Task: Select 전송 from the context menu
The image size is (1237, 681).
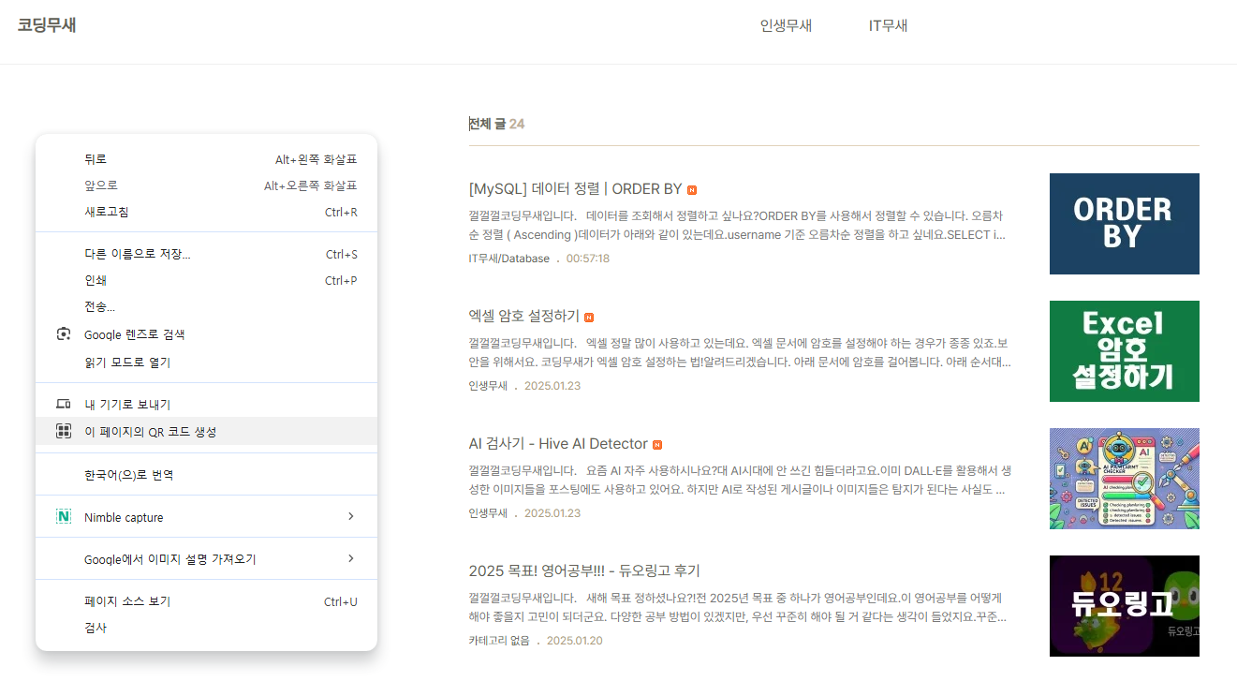Action: pyautogui.click(x=206, y=306)
